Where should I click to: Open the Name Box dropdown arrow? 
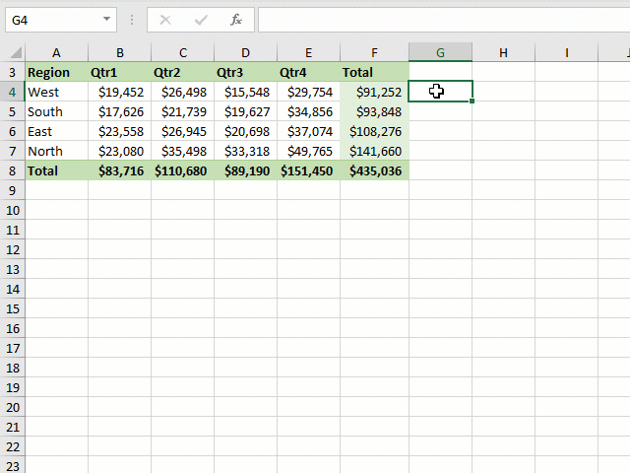click(105, 20)
